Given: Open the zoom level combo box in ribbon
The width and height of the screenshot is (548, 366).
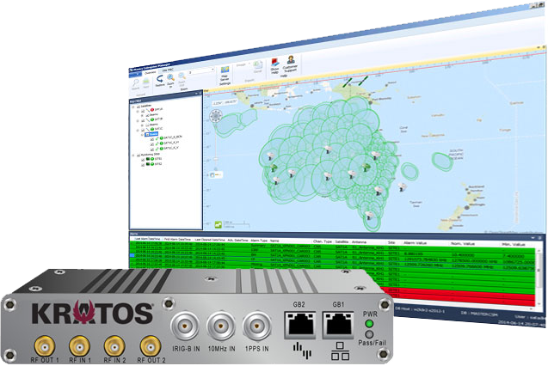Looking at the screenshot, I should pos(201,70).
